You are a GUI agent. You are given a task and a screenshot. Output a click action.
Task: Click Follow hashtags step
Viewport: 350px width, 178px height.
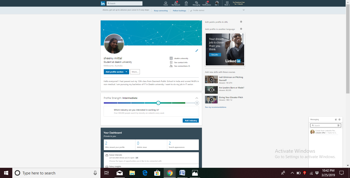pyautogui.click(x=179, y=10)
